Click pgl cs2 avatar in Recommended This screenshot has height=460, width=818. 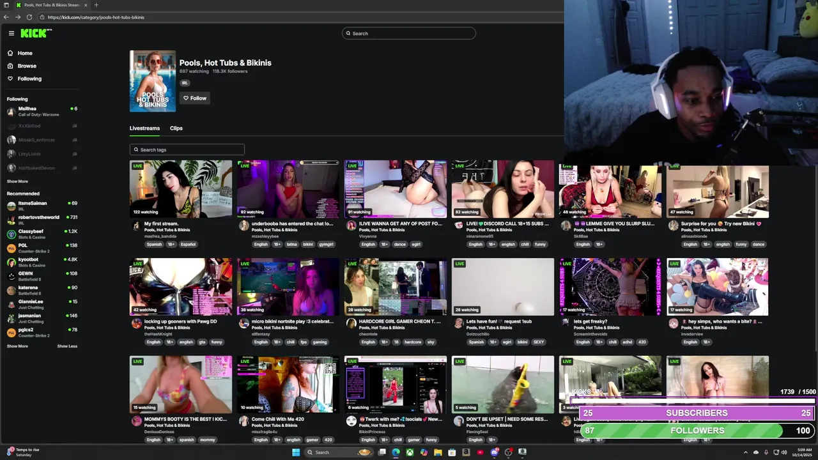click(11, 332)
